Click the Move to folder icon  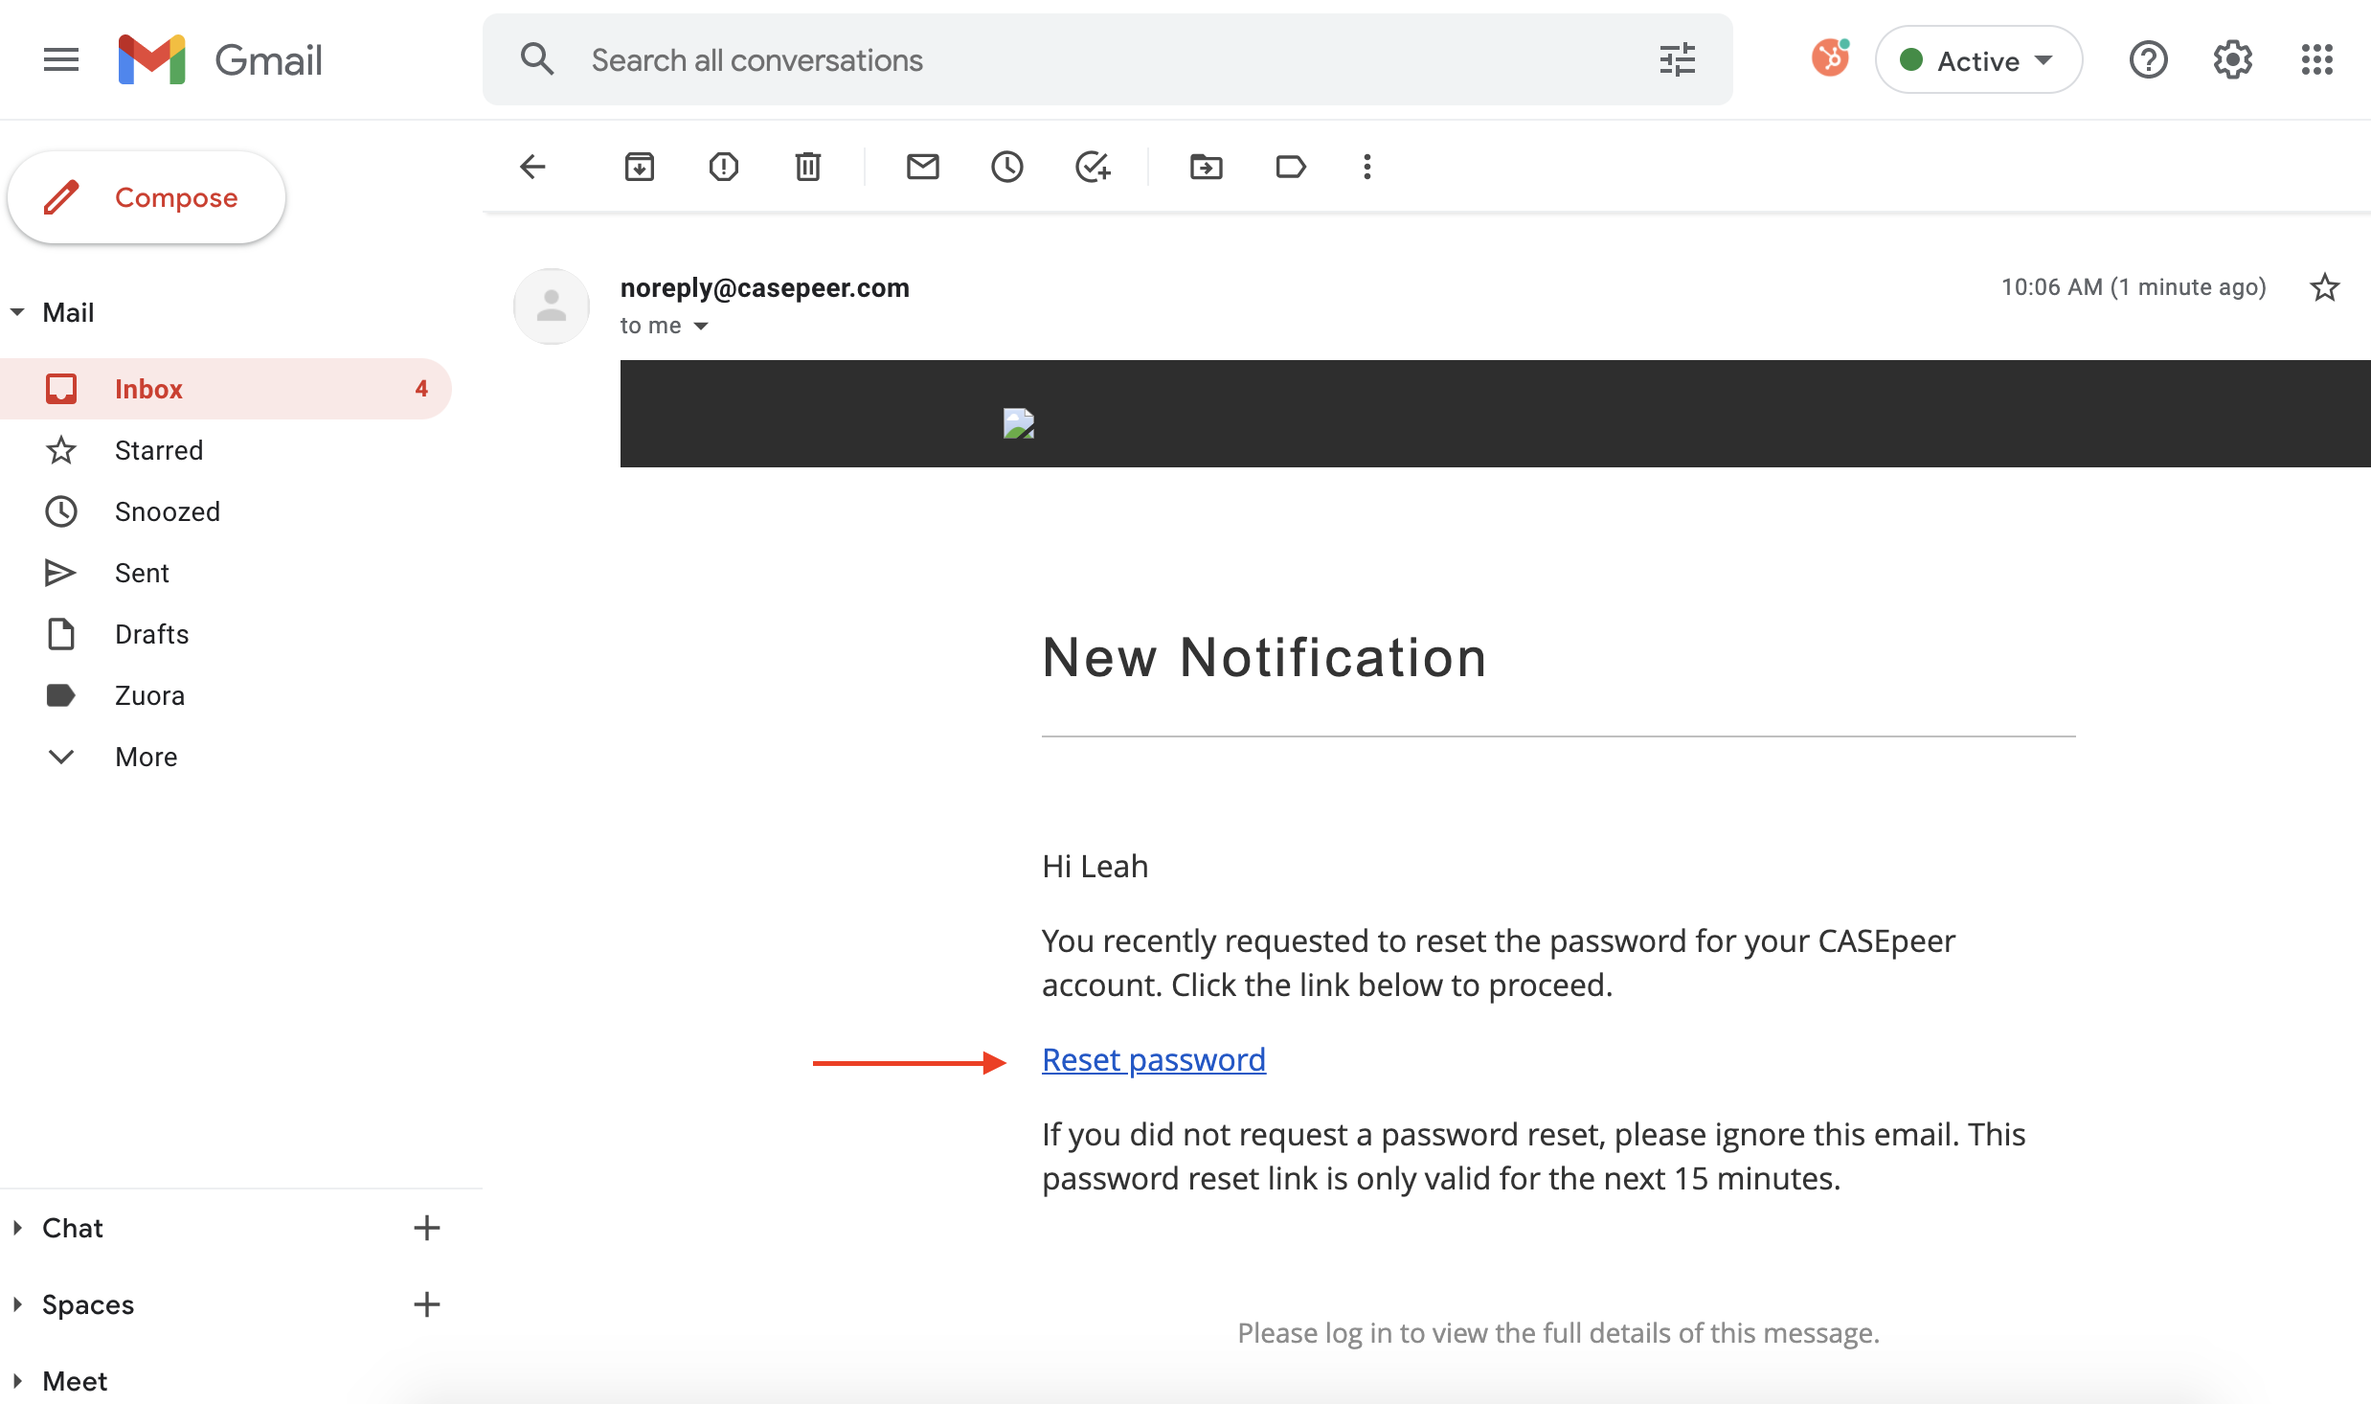click(x=1206, y=167)
